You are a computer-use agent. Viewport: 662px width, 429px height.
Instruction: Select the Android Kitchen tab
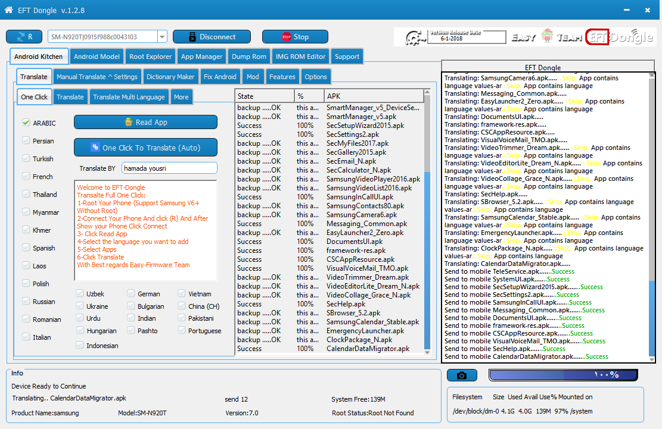pos(38,57)
